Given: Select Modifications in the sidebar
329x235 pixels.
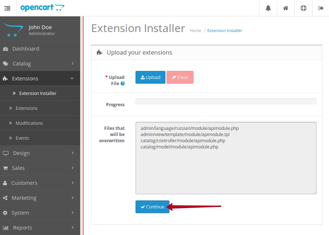Looking at the screenshot, I should pos(29,123).
